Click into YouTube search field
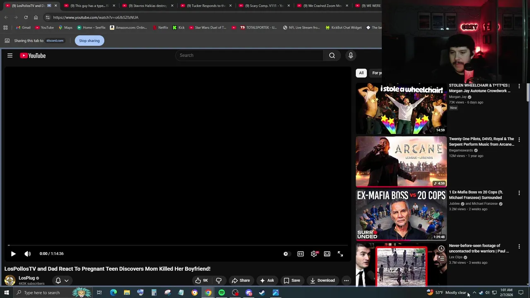 tap(249, 55)
